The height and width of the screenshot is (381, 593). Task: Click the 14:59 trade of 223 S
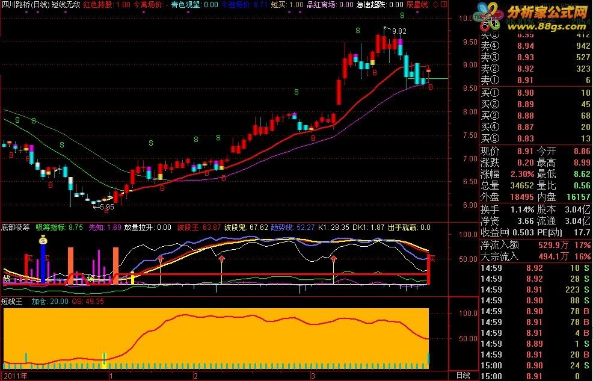pos(535,290)
